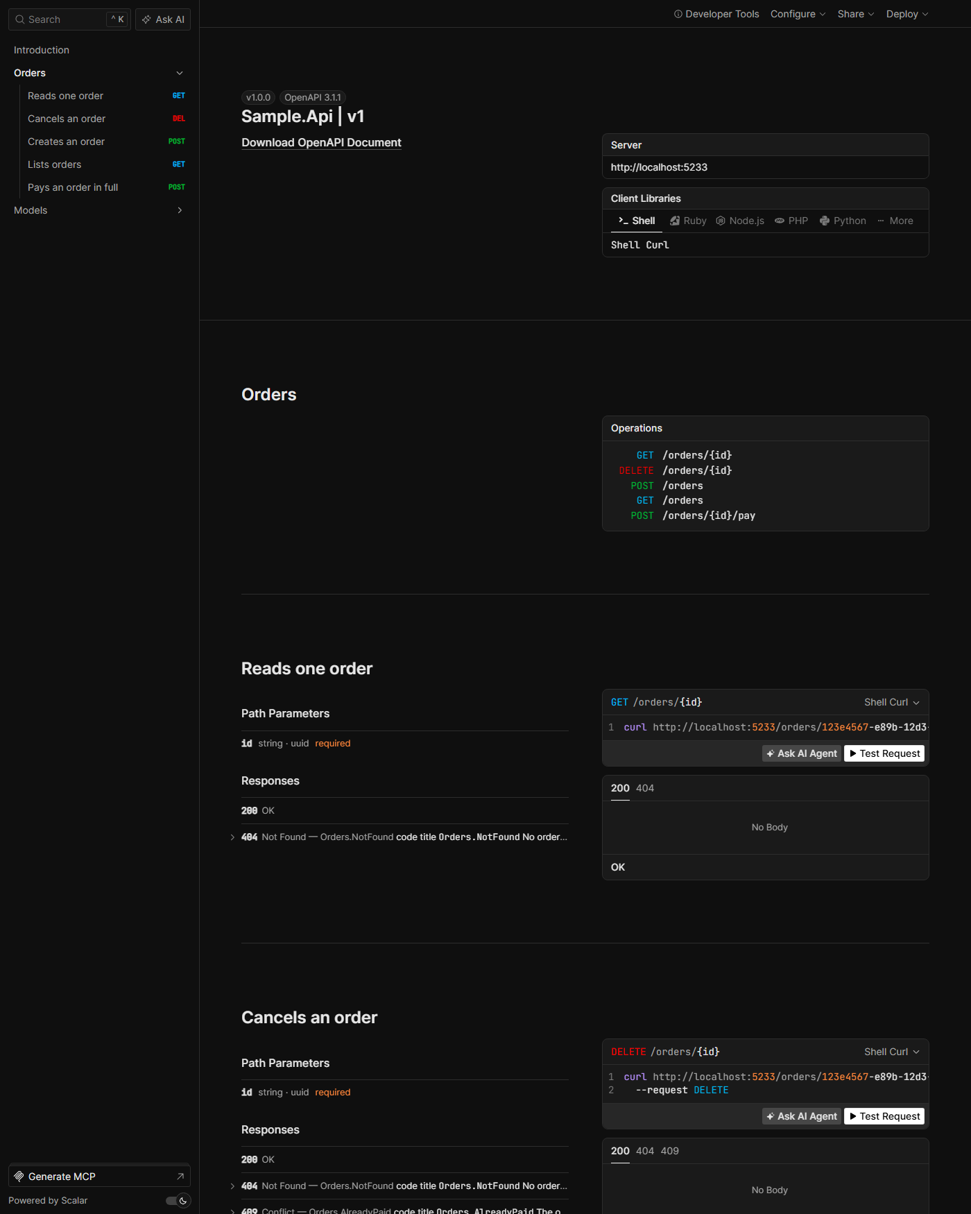The height and width of the screenshot is (1214, 971).
Task: Select the Node.js client library tab
Action: pos(740,221)
